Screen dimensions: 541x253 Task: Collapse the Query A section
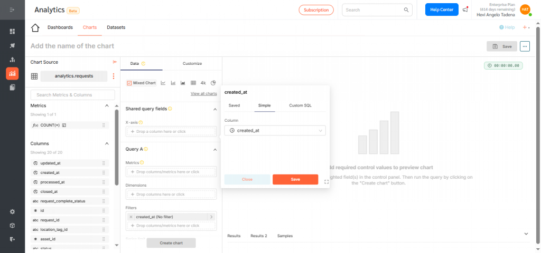(214, 150)
